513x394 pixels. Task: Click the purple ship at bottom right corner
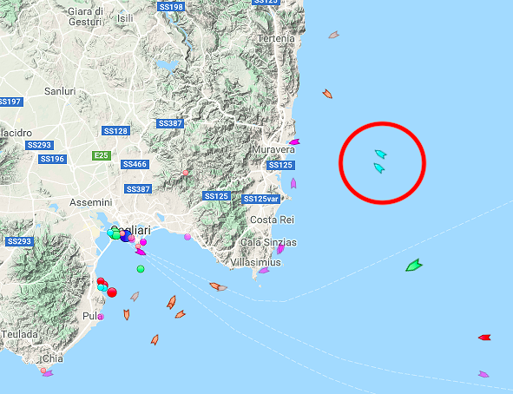[483, 374]
